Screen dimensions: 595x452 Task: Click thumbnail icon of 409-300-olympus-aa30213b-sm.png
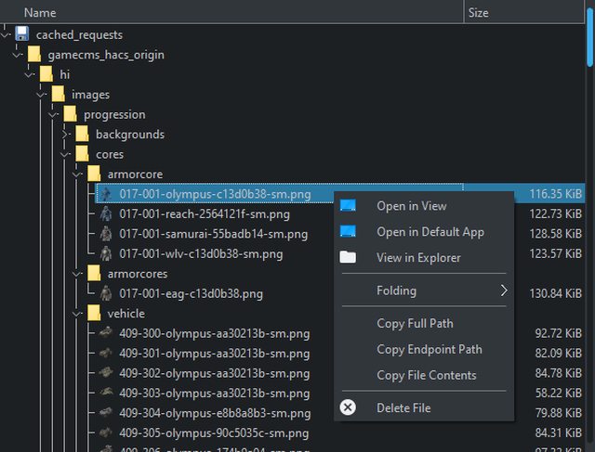[x=106, y=333]
